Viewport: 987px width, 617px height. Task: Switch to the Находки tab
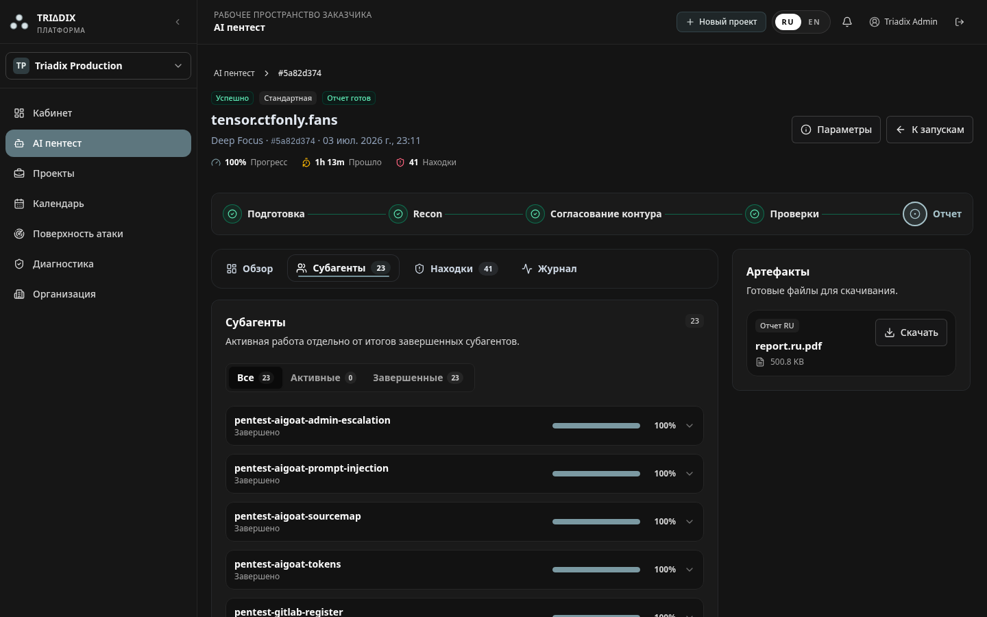point(456,269)
